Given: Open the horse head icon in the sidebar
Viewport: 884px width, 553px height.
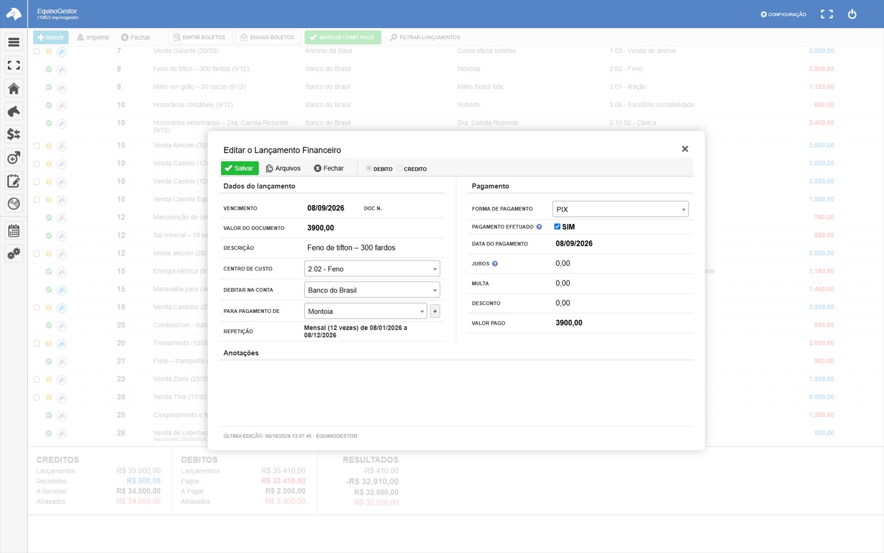Looking at the screenshot, I should 14,111.
